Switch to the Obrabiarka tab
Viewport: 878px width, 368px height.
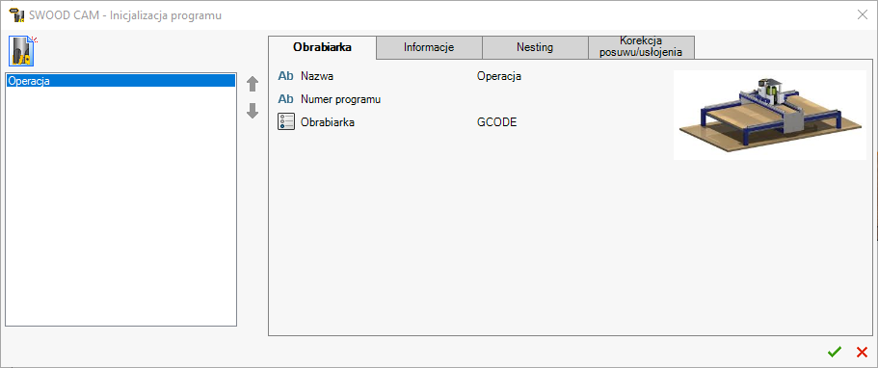pos(322,47)
